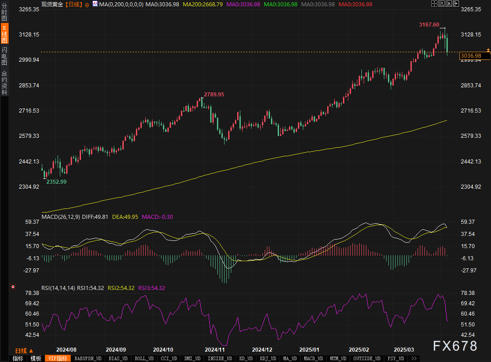The width and height of the screenshot is (491, 362).
Task: Select the 指标 tab
Action: [x=18, y=359]
